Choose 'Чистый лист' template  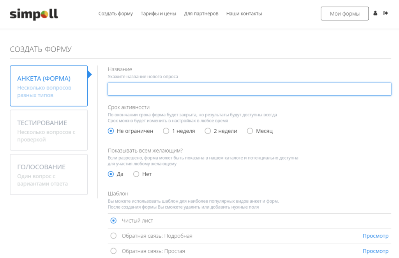coord(113,221)
